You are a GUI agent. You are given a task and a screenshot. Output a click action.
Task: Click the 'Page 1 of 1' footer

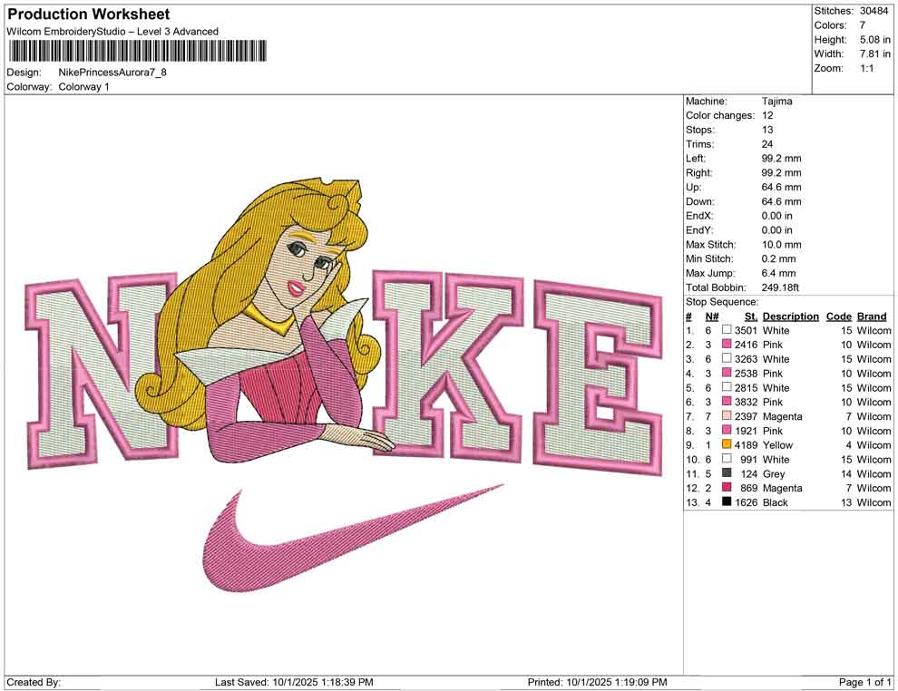pos(864,682)
